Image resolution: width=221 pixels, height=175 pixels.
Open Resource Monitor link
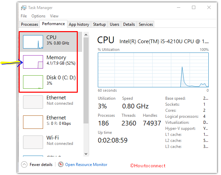(86, 165)
